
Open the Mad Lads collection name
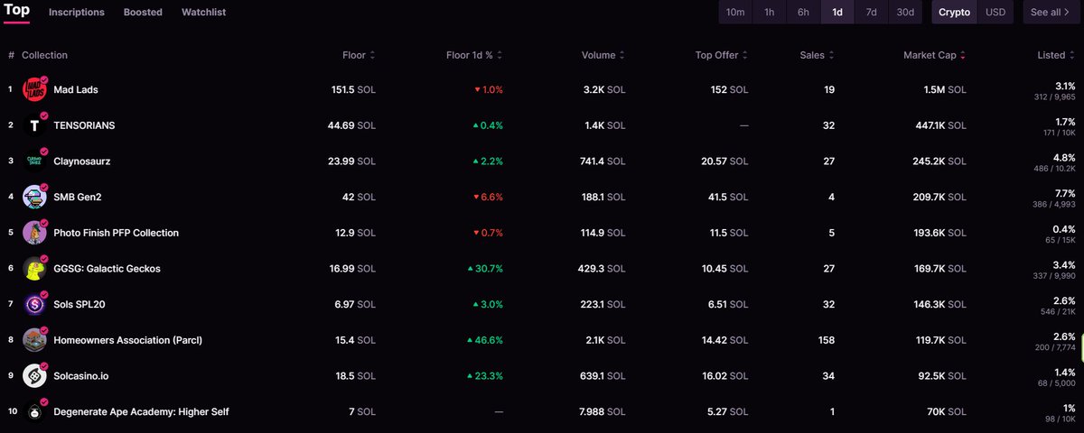(x=77, y=89)
